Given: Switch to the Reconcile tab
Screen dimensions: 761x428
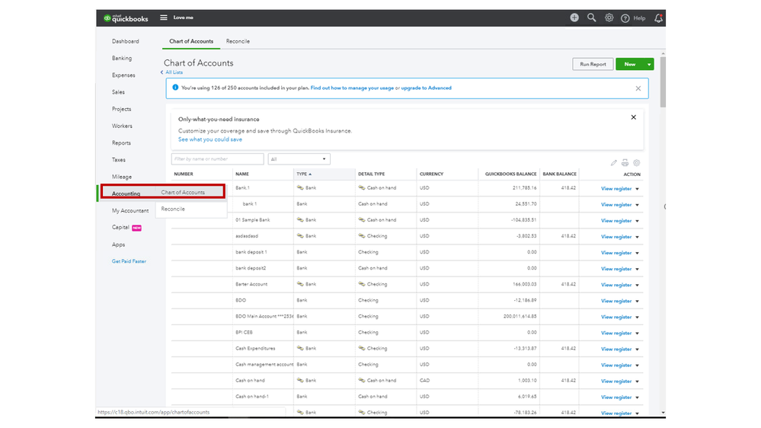Looking at the screenshot, I should point(238,41).
